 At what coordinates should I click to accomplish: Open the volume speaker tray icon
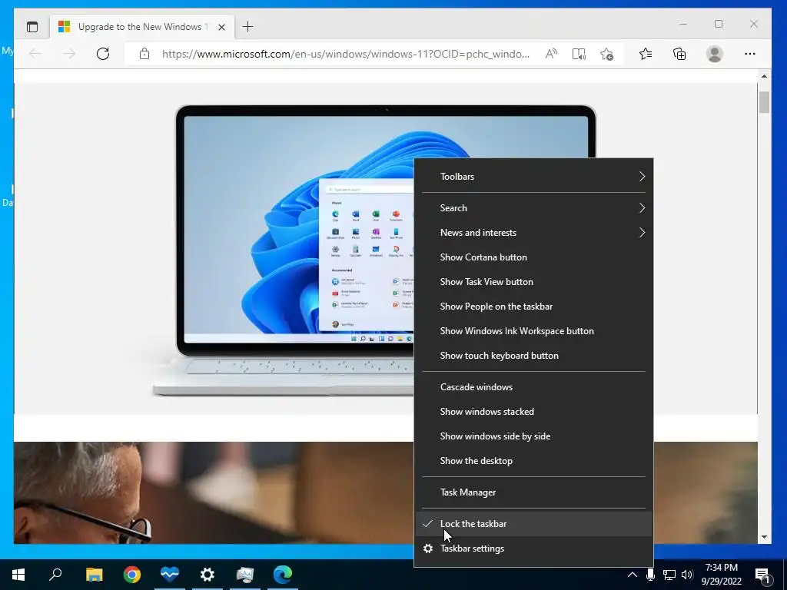687,575
